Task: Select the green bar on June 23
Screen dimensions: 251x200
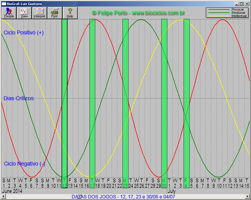Action: point(125,98)
